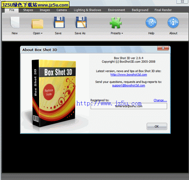Click the Change... registration link
The height and width of the screenshot is (180, 189).
pos(160,100)
